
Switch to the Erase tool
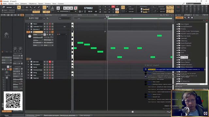pos(39,7)
